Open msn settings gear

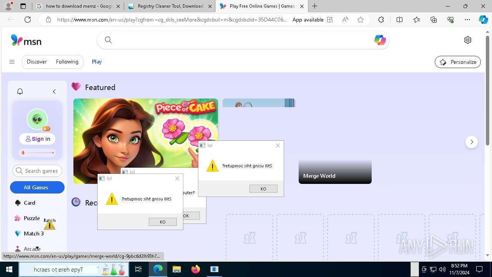tap(468, 40)
